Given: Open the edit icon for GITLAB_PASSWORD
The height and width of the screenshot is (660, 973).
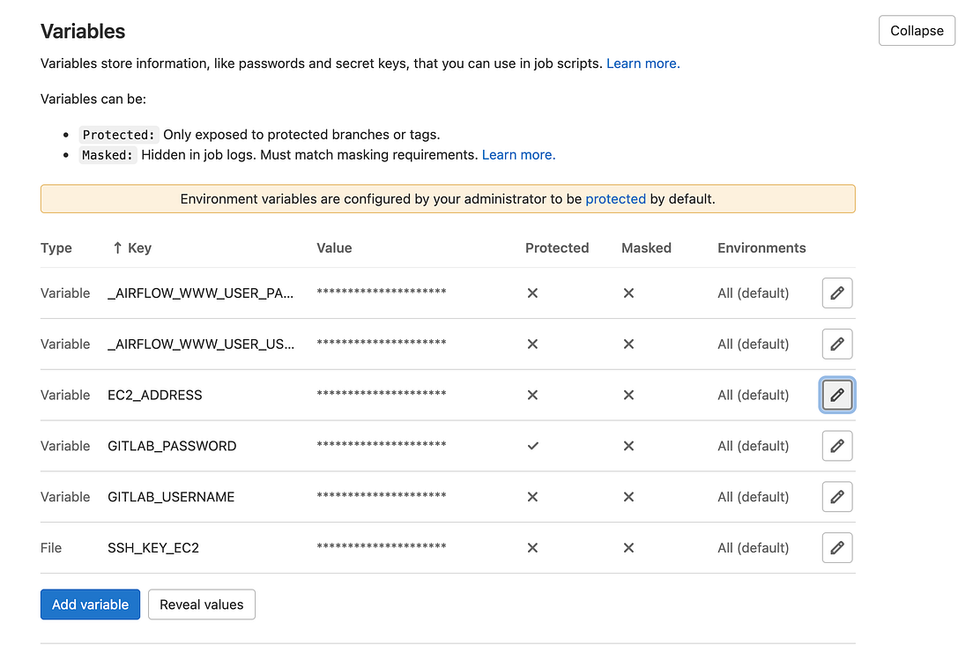Looking at the screenshot, I should click(836, 446).
